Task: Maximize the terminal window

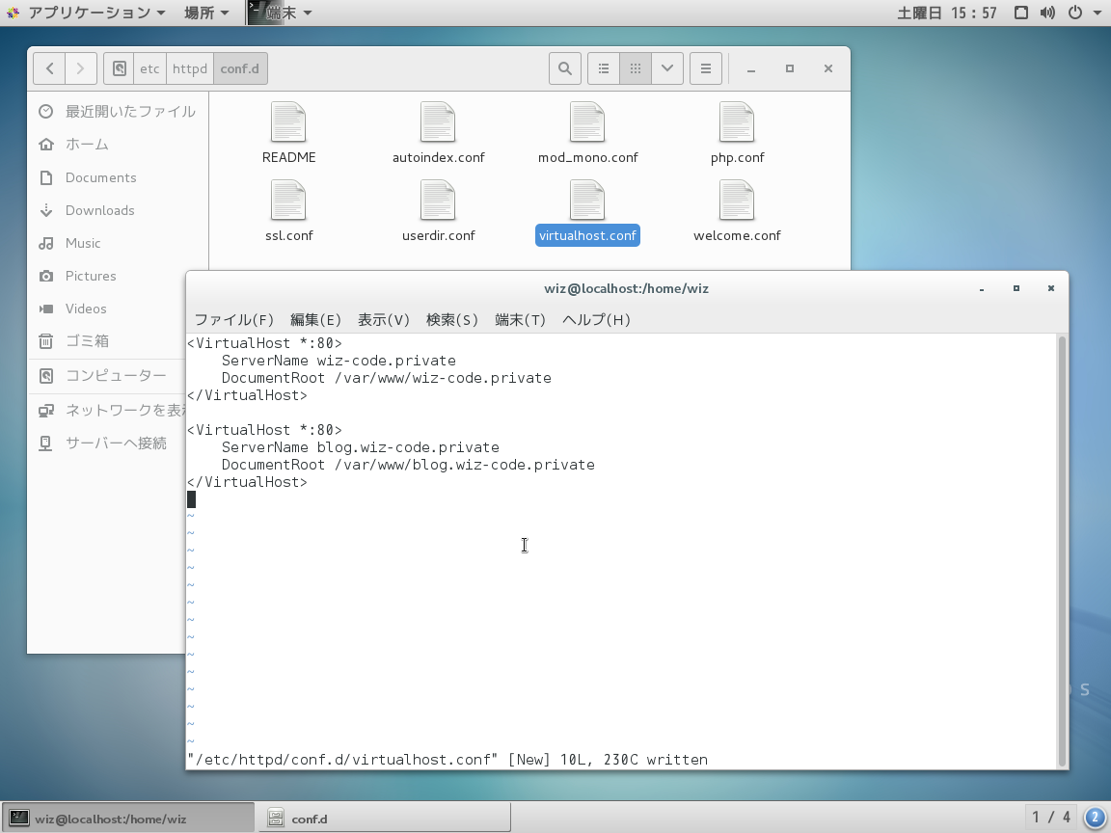Action: 1016,289
